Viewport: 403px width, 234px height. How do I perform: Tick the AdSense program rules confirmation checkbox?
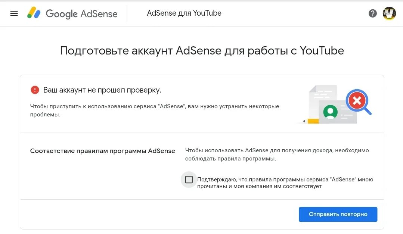click(x=189, y=180)
